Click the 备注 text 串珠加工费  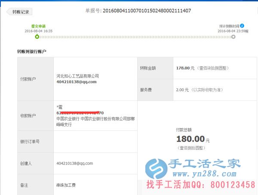pos(67,185)
